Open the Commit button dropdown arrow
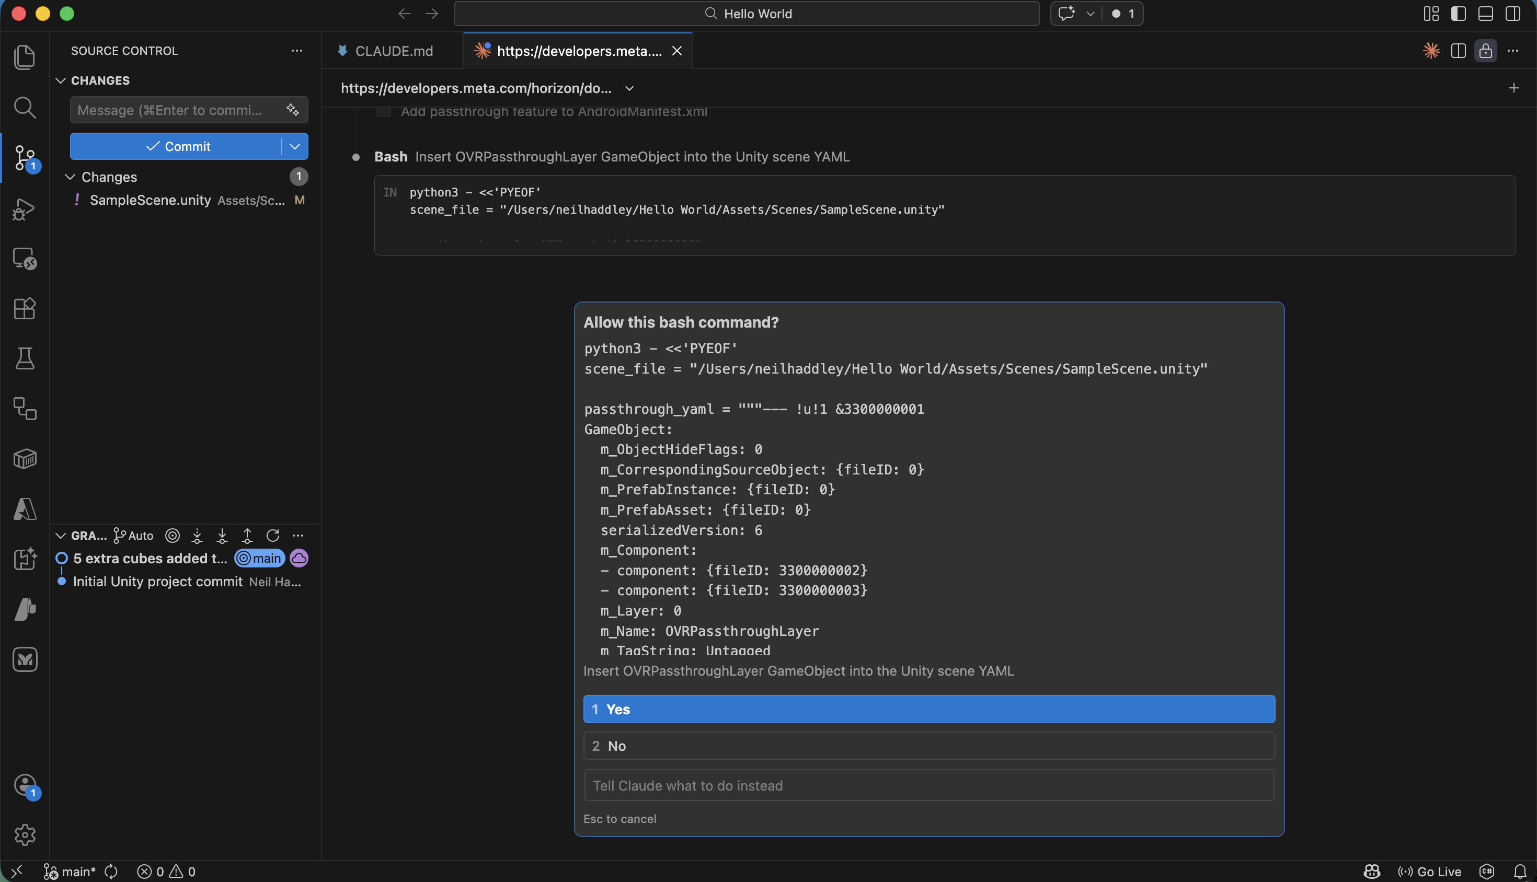The width and height of the screenshot is (1537, 882). pos(294,146)
